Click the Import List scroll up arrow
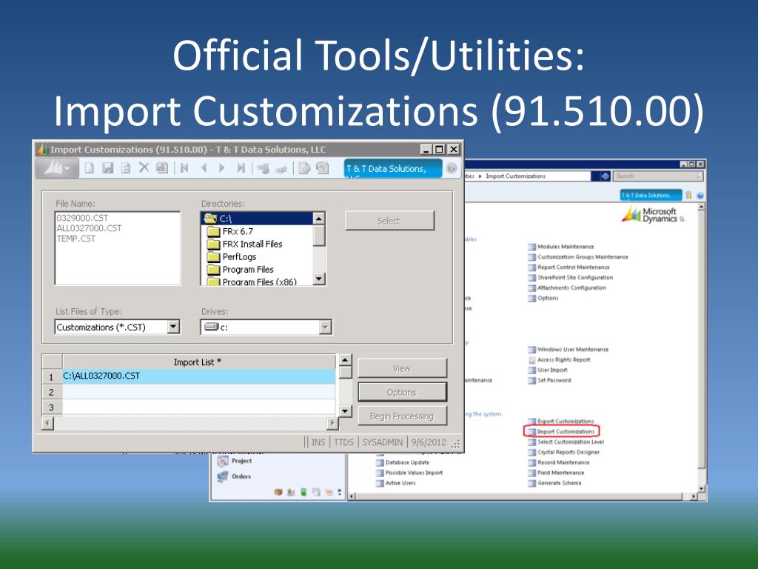This screenshot has height=569, width=758. pyautogui.click(x=345, y=360)
